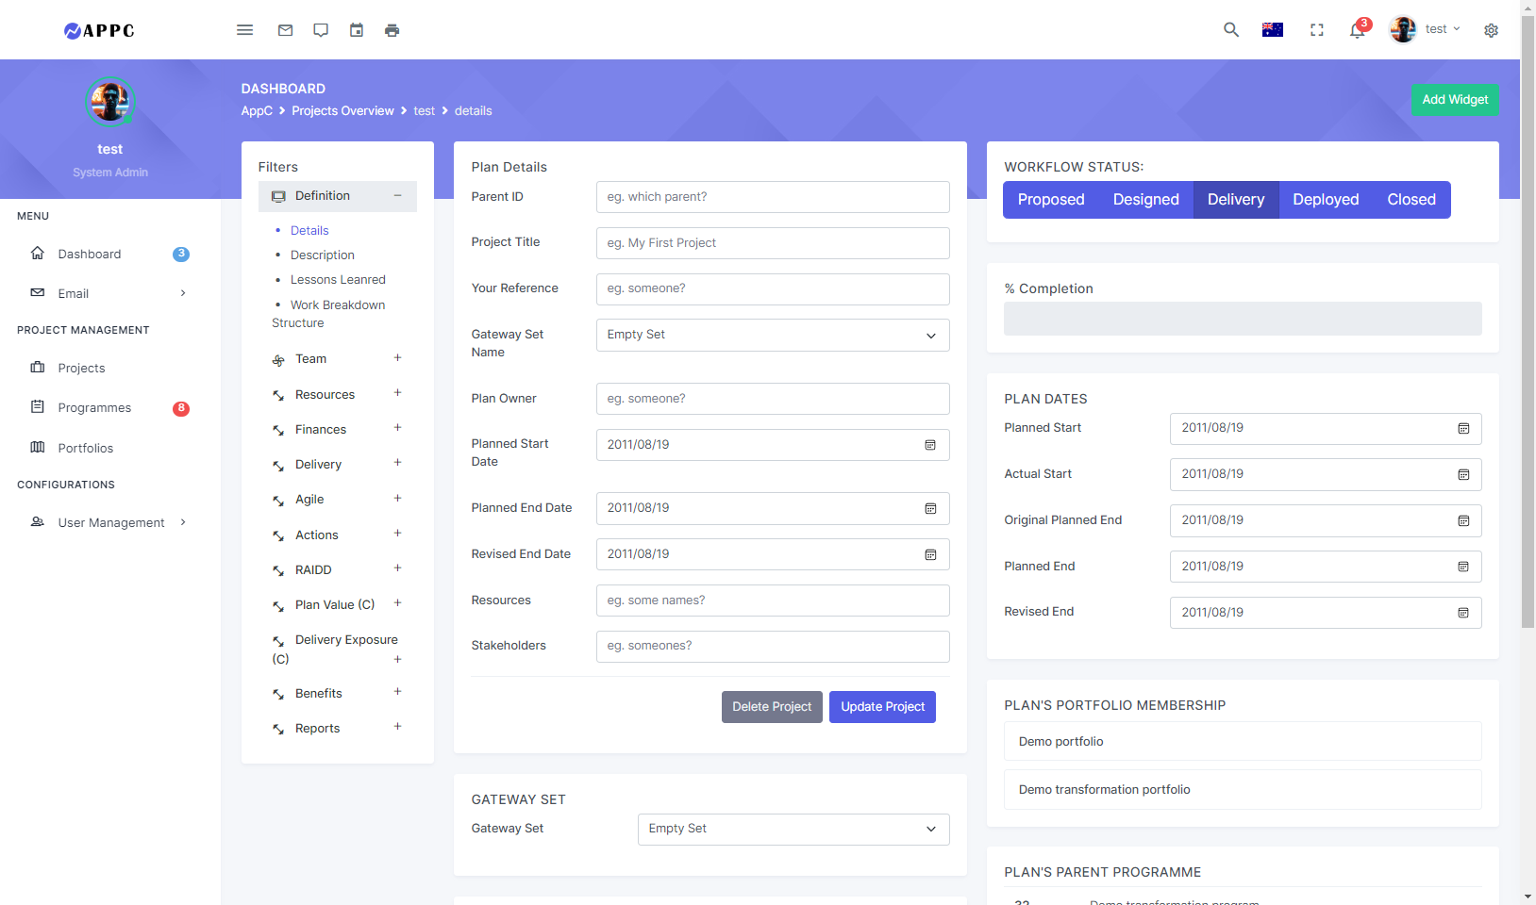Open the Gateway Set Name dropdown
This screenshot has width=1536, height=905.
pyautogui.click(x=773, y=335)
